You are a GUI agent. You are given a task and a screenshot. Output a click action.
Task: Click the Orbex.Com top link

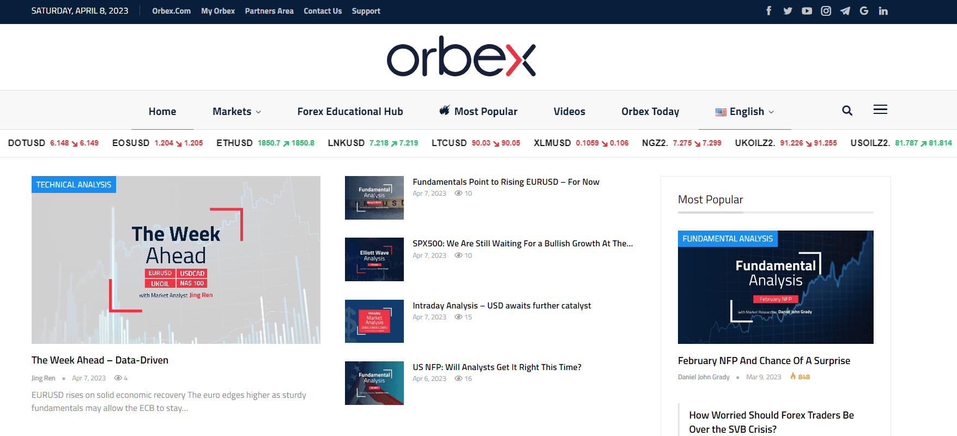coord(171,11)
